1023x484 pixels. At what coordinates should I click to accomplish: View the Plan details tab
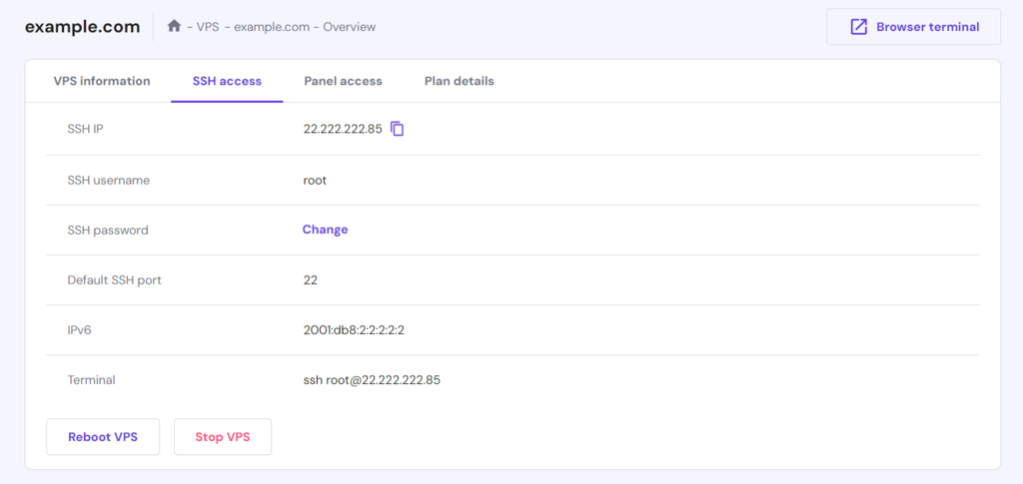point(460,82)
